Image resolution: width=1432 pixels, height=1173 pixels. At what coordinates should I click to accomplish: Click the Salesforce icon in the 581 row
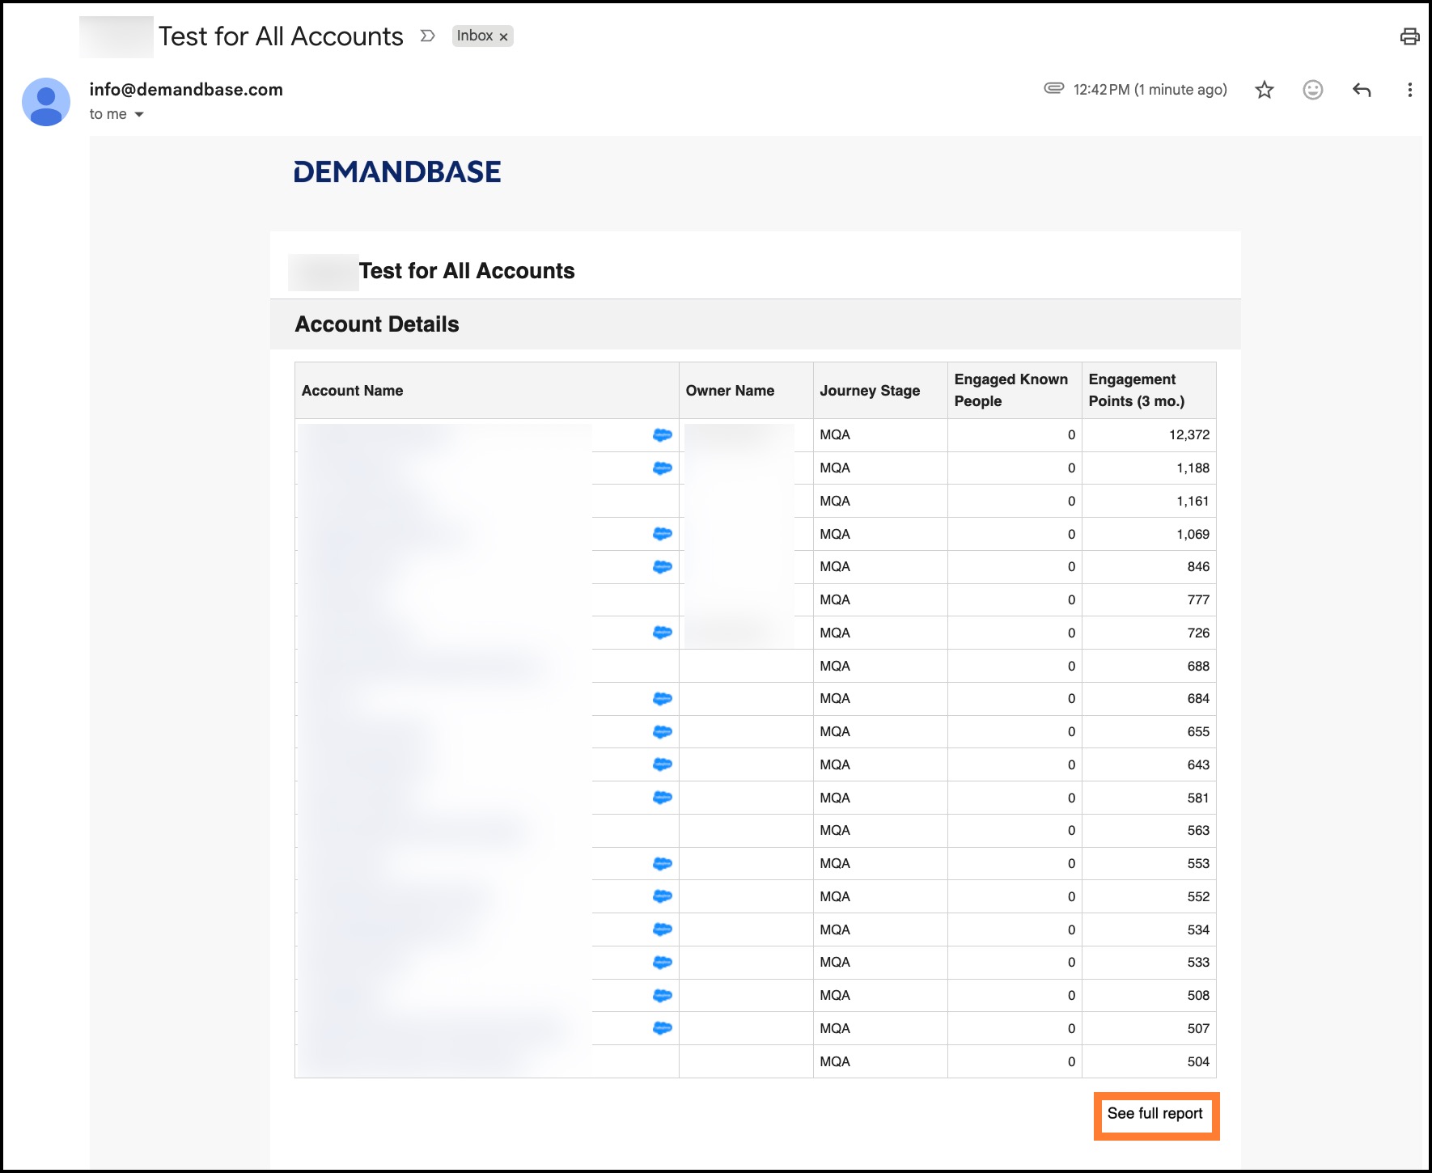(x=662, y=798)
